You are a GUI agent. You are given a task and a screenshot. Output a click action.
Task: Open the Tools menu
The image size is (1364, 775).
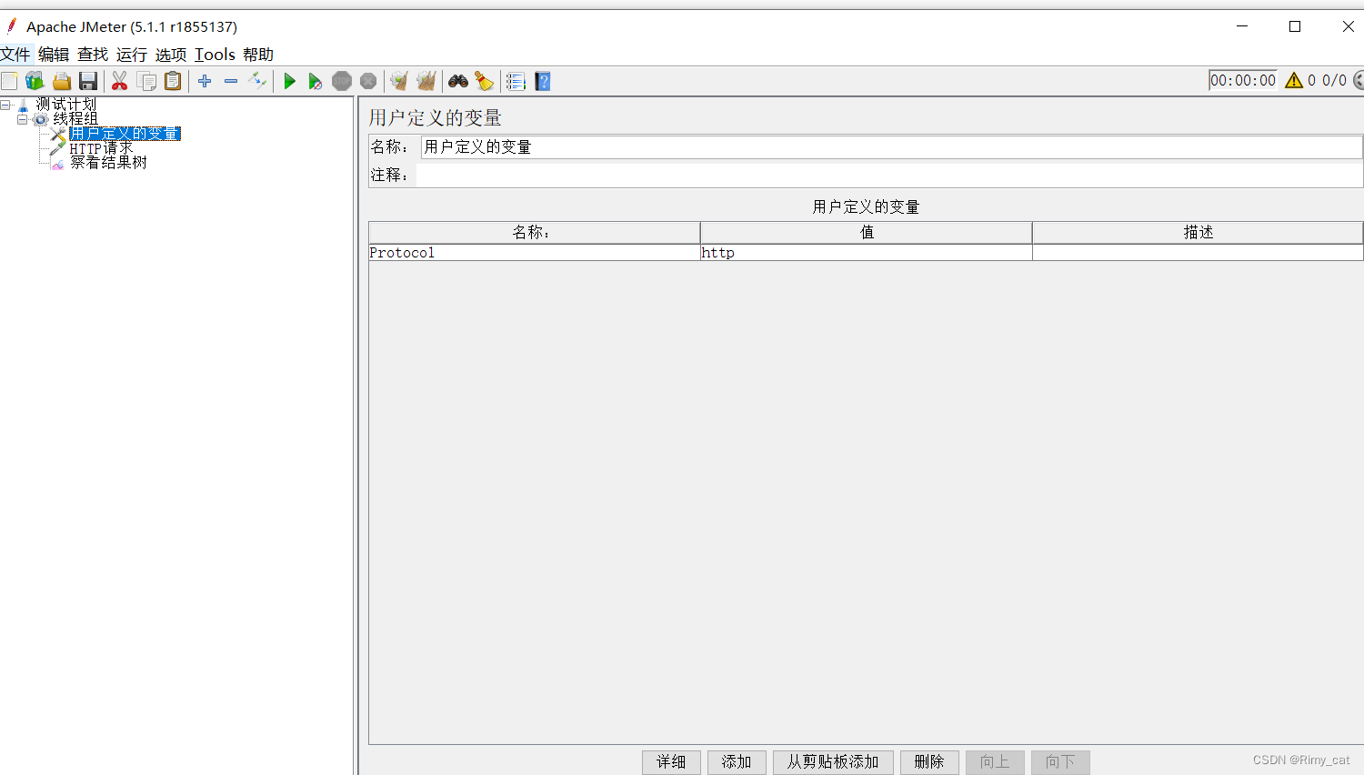coord(215,55)
